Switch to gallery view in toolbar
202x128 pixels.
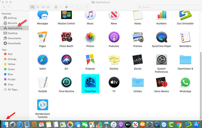(48, 7)
